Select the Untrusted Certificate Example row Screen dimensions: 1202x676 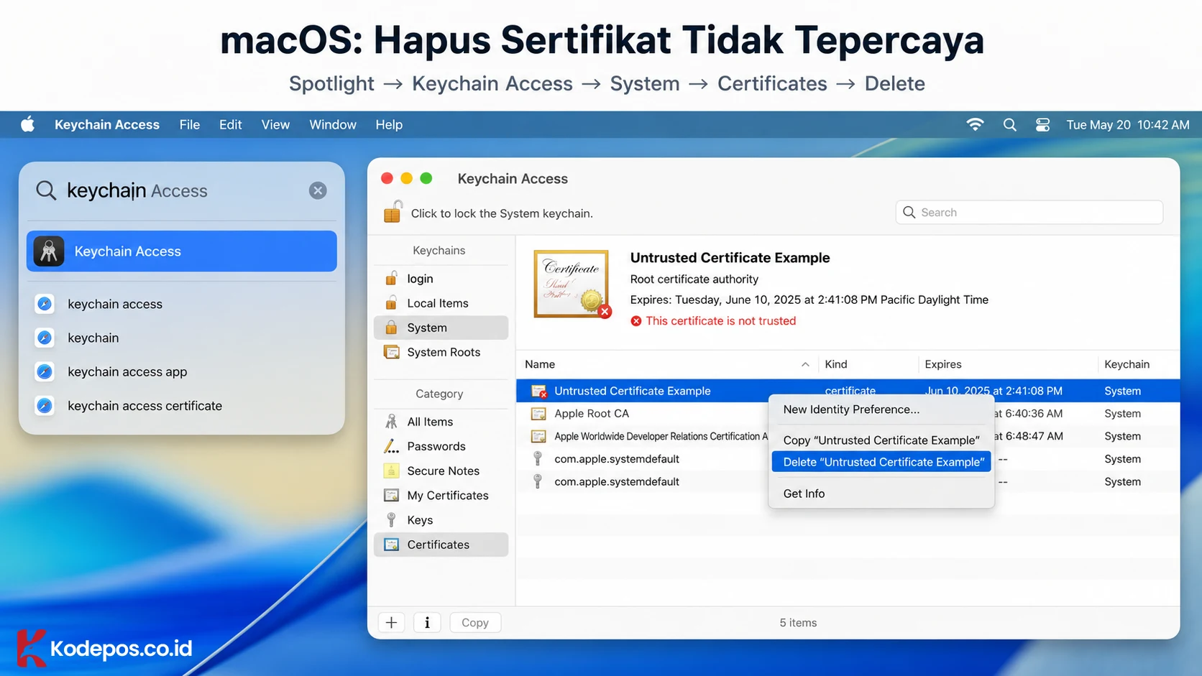click(848, 391)
